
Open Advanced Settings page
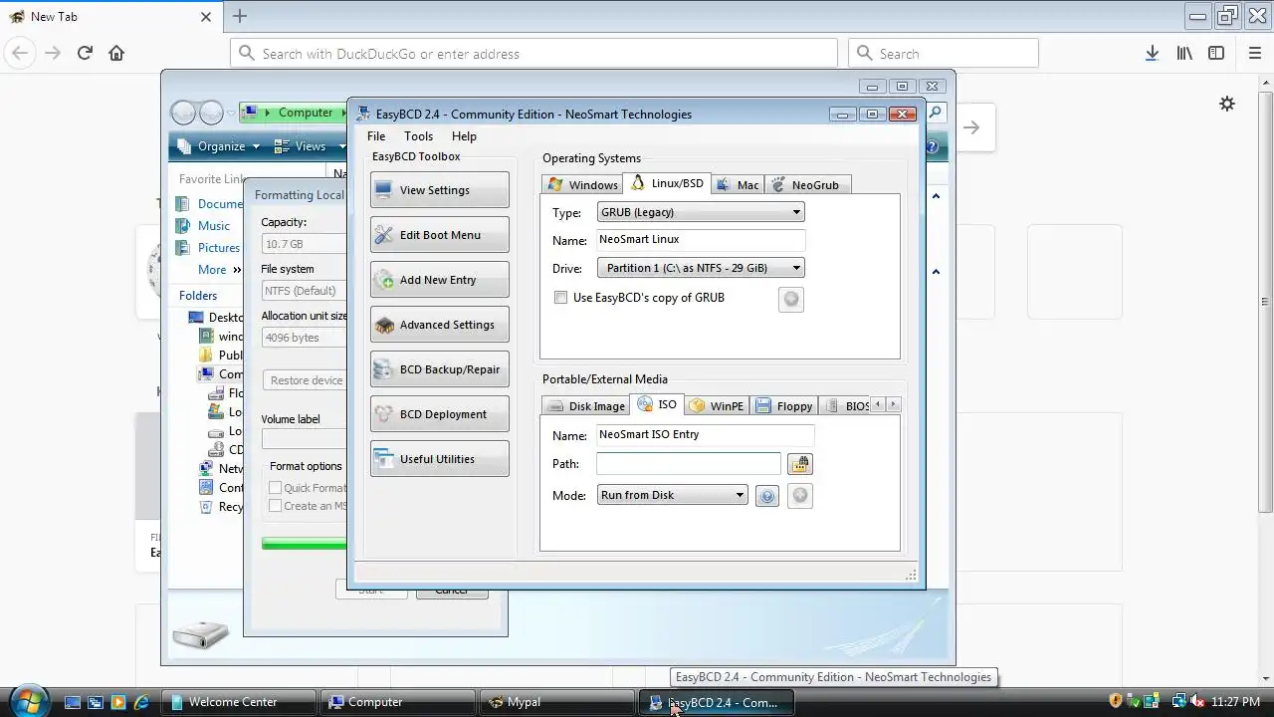(439, 325)
